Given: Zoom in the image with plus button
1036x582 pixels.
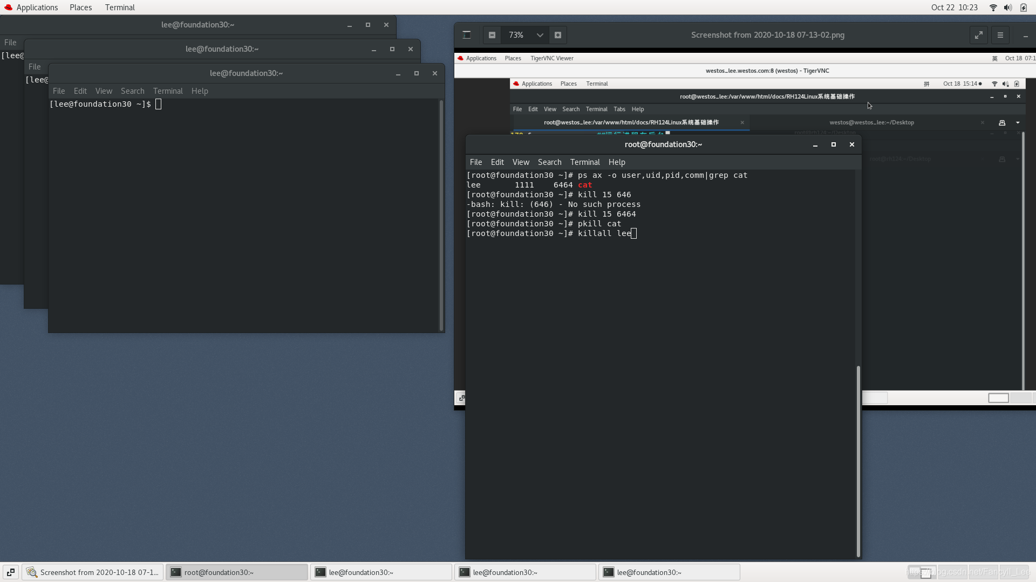Looking at the screenshot, I should (x=558, y=35).
